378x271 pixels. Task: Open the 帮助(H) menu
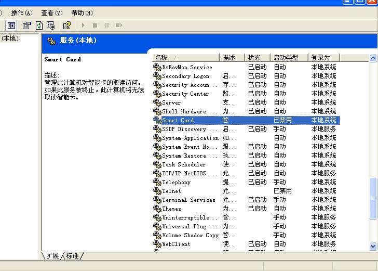pos(82,13)
